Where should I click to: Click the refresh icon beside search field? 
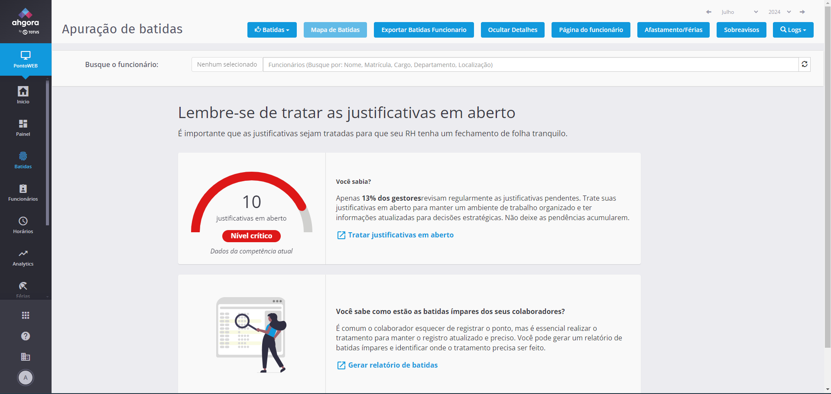pos(805,64)
